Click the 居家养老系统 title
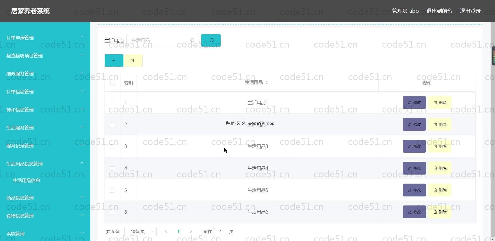 (x=30, y=11)
